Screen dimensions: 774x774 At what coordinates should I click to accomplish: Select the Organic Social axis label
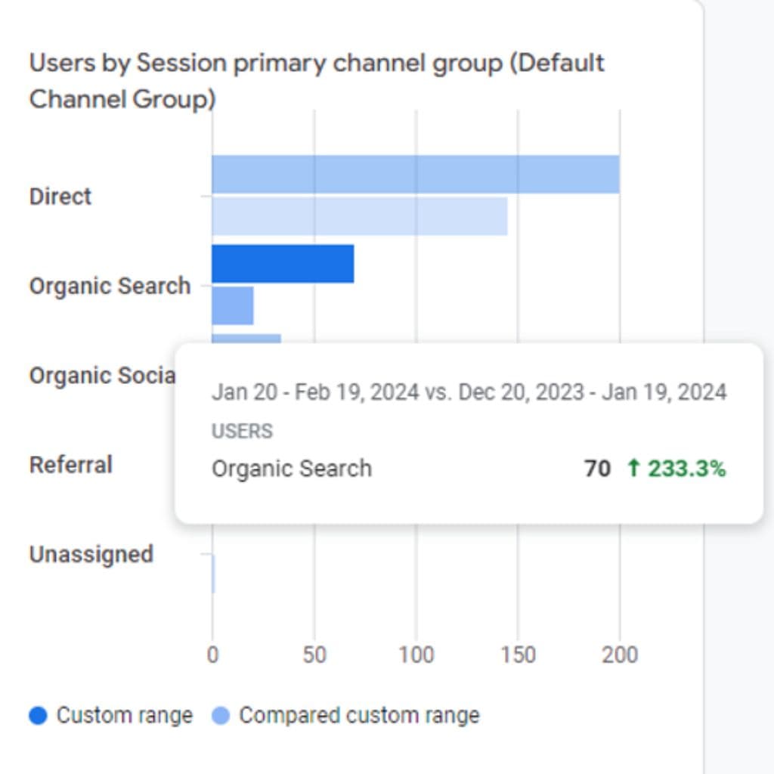coord(102,376)
